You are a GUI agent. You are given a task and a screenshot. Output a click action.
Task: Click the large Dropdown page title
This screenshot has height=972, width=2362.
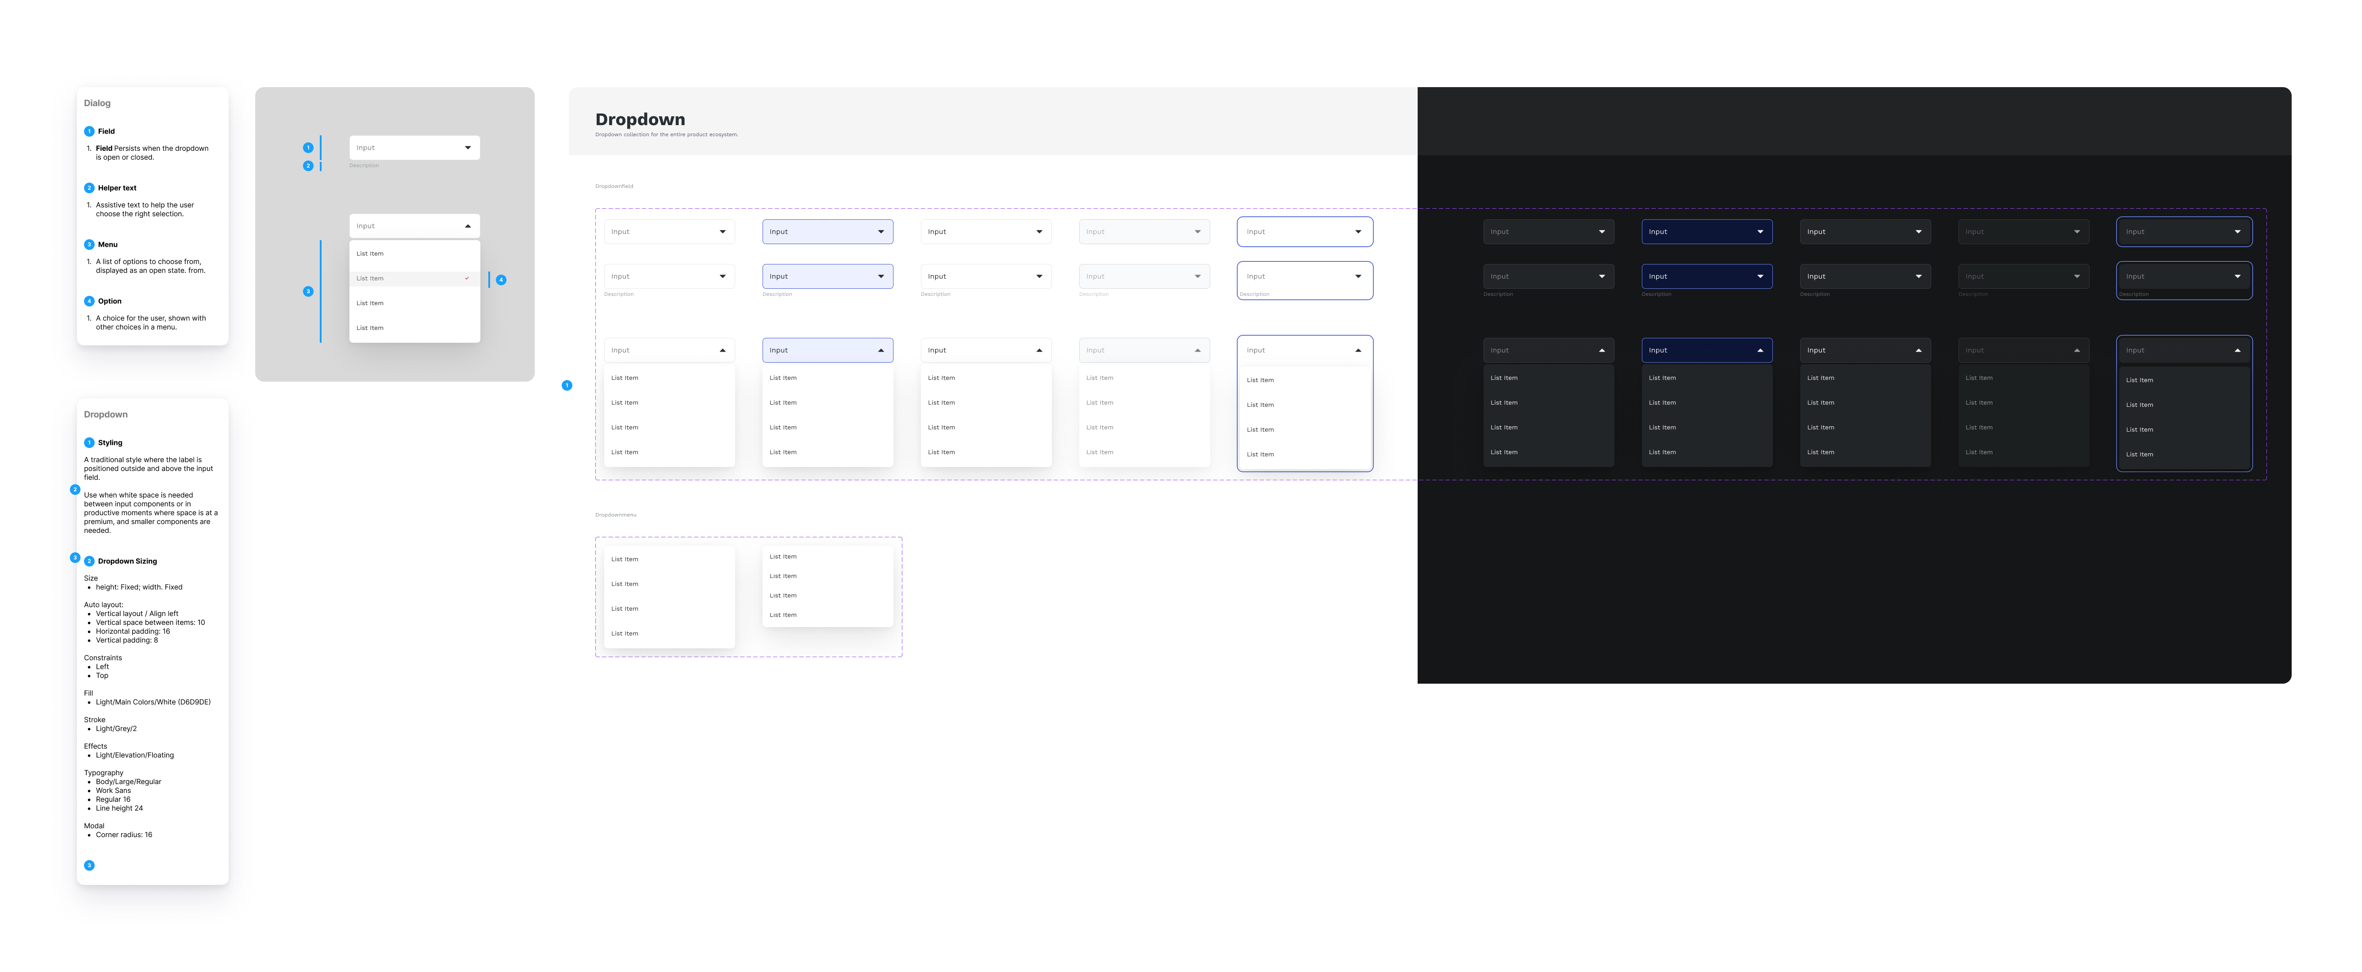click(x=640, y=119)
